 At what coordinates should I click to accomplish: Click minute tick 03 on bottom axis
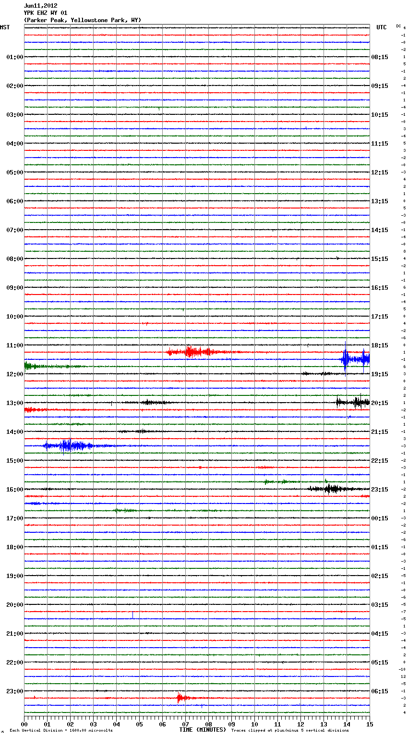pos(94,724)
